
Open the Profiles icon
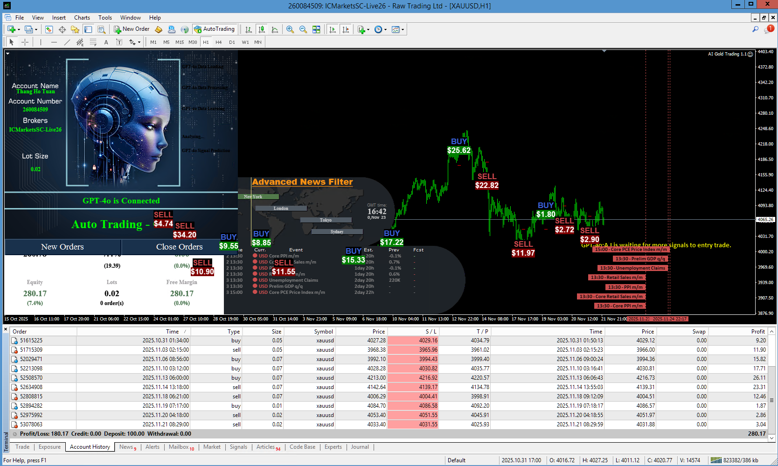28,29
